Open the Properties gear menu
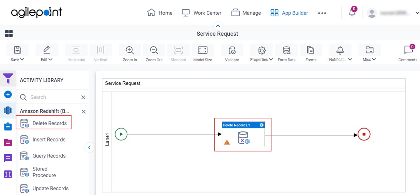The image size is (420, 195). coord(261,53)
